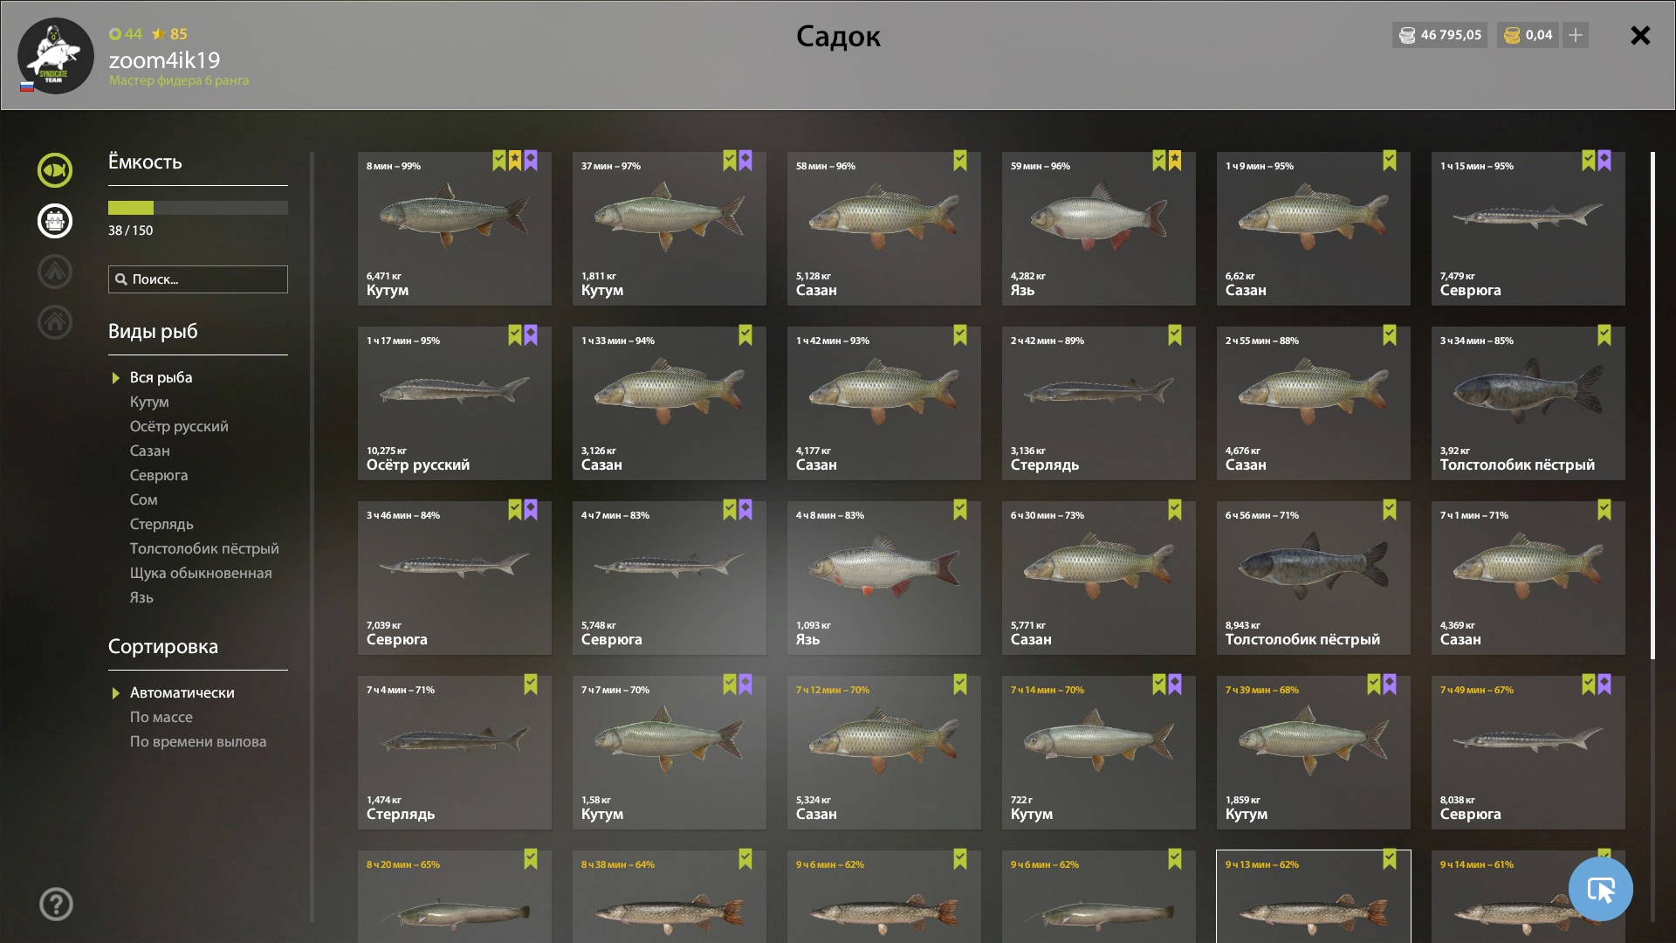Open the help question mark icon
1676x943 pixels.
pos(56,904)
